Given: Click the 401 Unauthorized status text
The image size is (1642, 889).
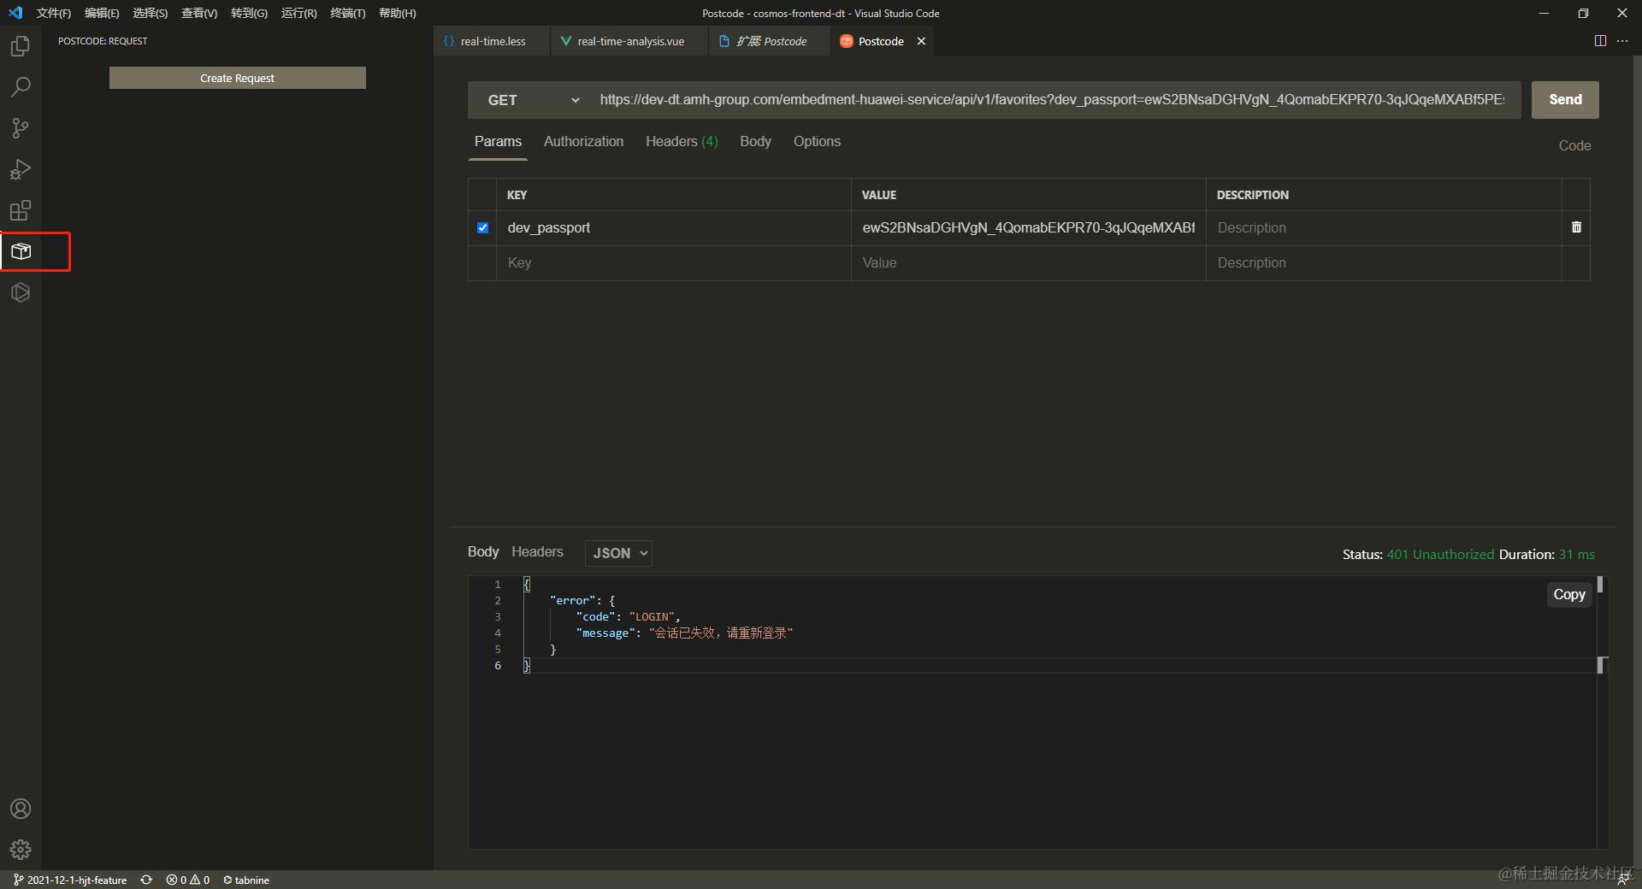Looking at the screenshot, I should pyautogui.click(x=1440, y=555).
